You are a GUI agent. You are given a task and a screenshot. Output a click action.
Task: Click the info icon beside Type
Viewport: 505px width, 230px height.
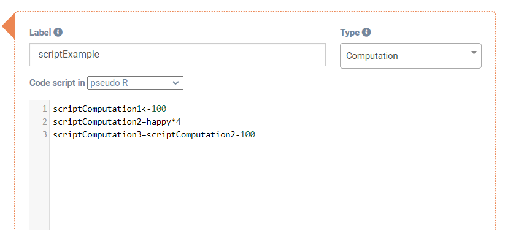point(366,33)
